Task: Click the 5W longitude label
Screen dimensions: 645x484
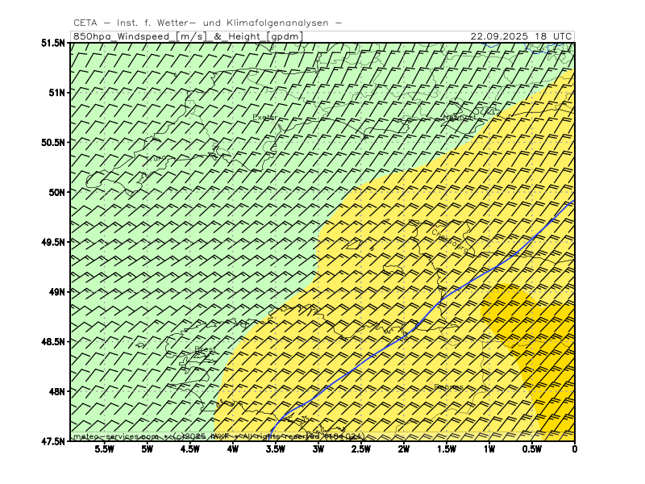Action: coord(148,449)
